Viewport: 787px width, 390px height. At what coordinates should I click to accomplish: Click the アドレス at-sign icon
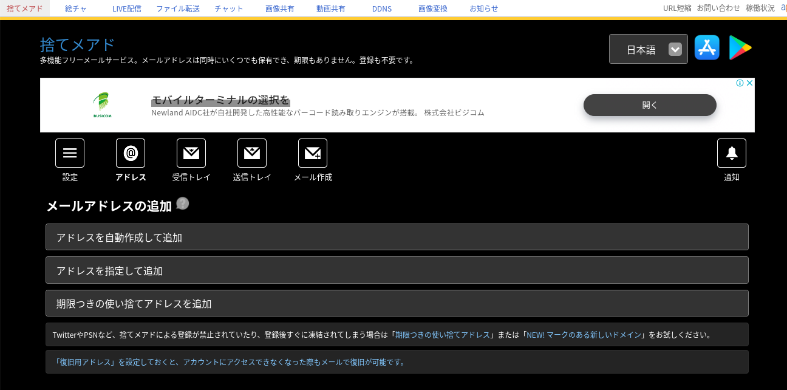pyautogui.click(x=131, y=153)
